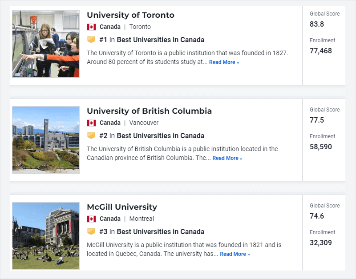Open the University of British Columbia heading
The width and height of the screenshot is (356, 279).
click(149, 111)
